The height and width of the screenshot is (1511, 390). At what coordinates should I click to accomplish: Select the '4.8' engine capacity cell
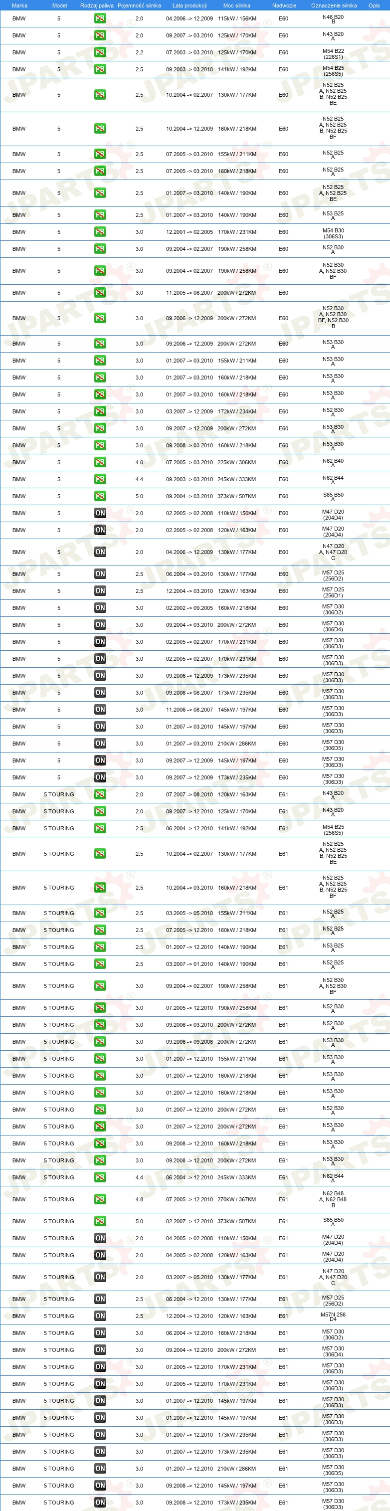point(139,1199)
